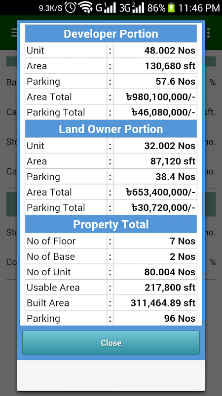Tap the No of Base label
This screenshot has width=222, height=396.
pyautogui.click(x=51, y=256)
